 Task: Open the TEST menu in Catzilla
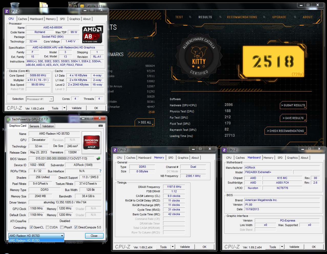coord(179,17)
